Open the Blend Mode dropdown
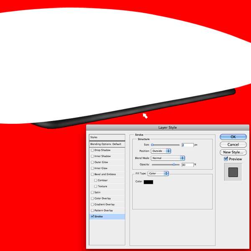This screenshot has height=251, width=251. click(x=168, y=158)
